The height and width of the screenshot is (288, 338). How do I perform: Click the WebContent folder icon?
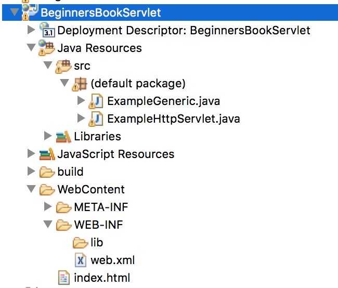(47, 189)
